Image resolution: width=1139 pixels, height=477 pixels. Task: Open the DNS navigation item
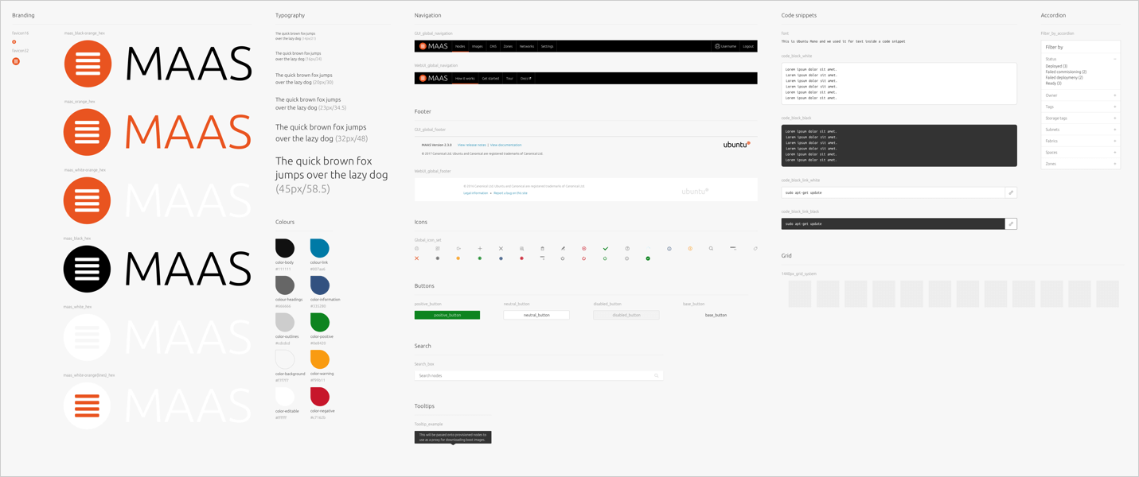click(493, 46)
